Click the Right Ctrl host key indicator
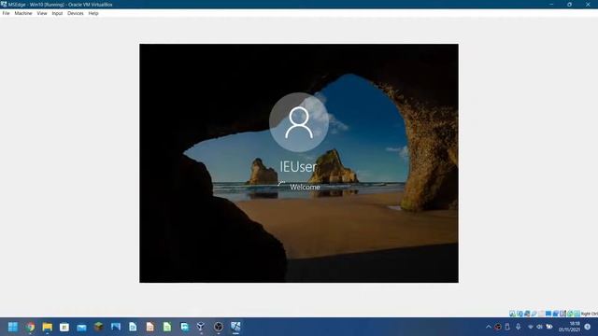 (590, 314)
